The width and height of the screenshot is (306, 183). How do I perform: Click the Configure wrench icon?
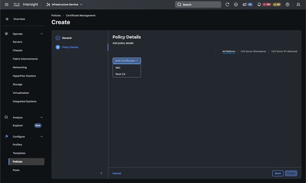point(6,136)
